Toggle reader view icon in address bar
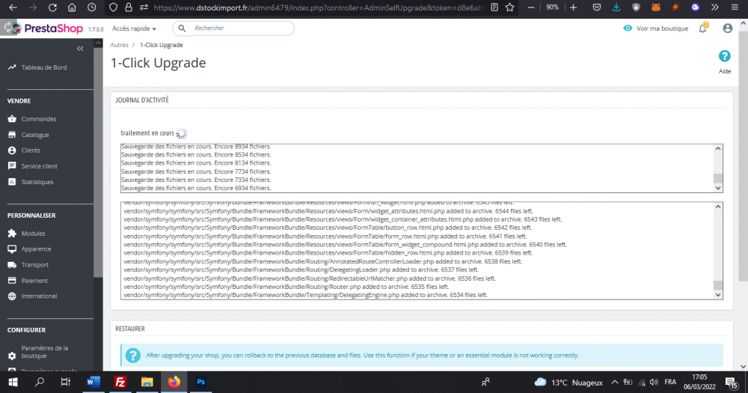The height and width of the screenshot is (393, 748). (494, 7)
